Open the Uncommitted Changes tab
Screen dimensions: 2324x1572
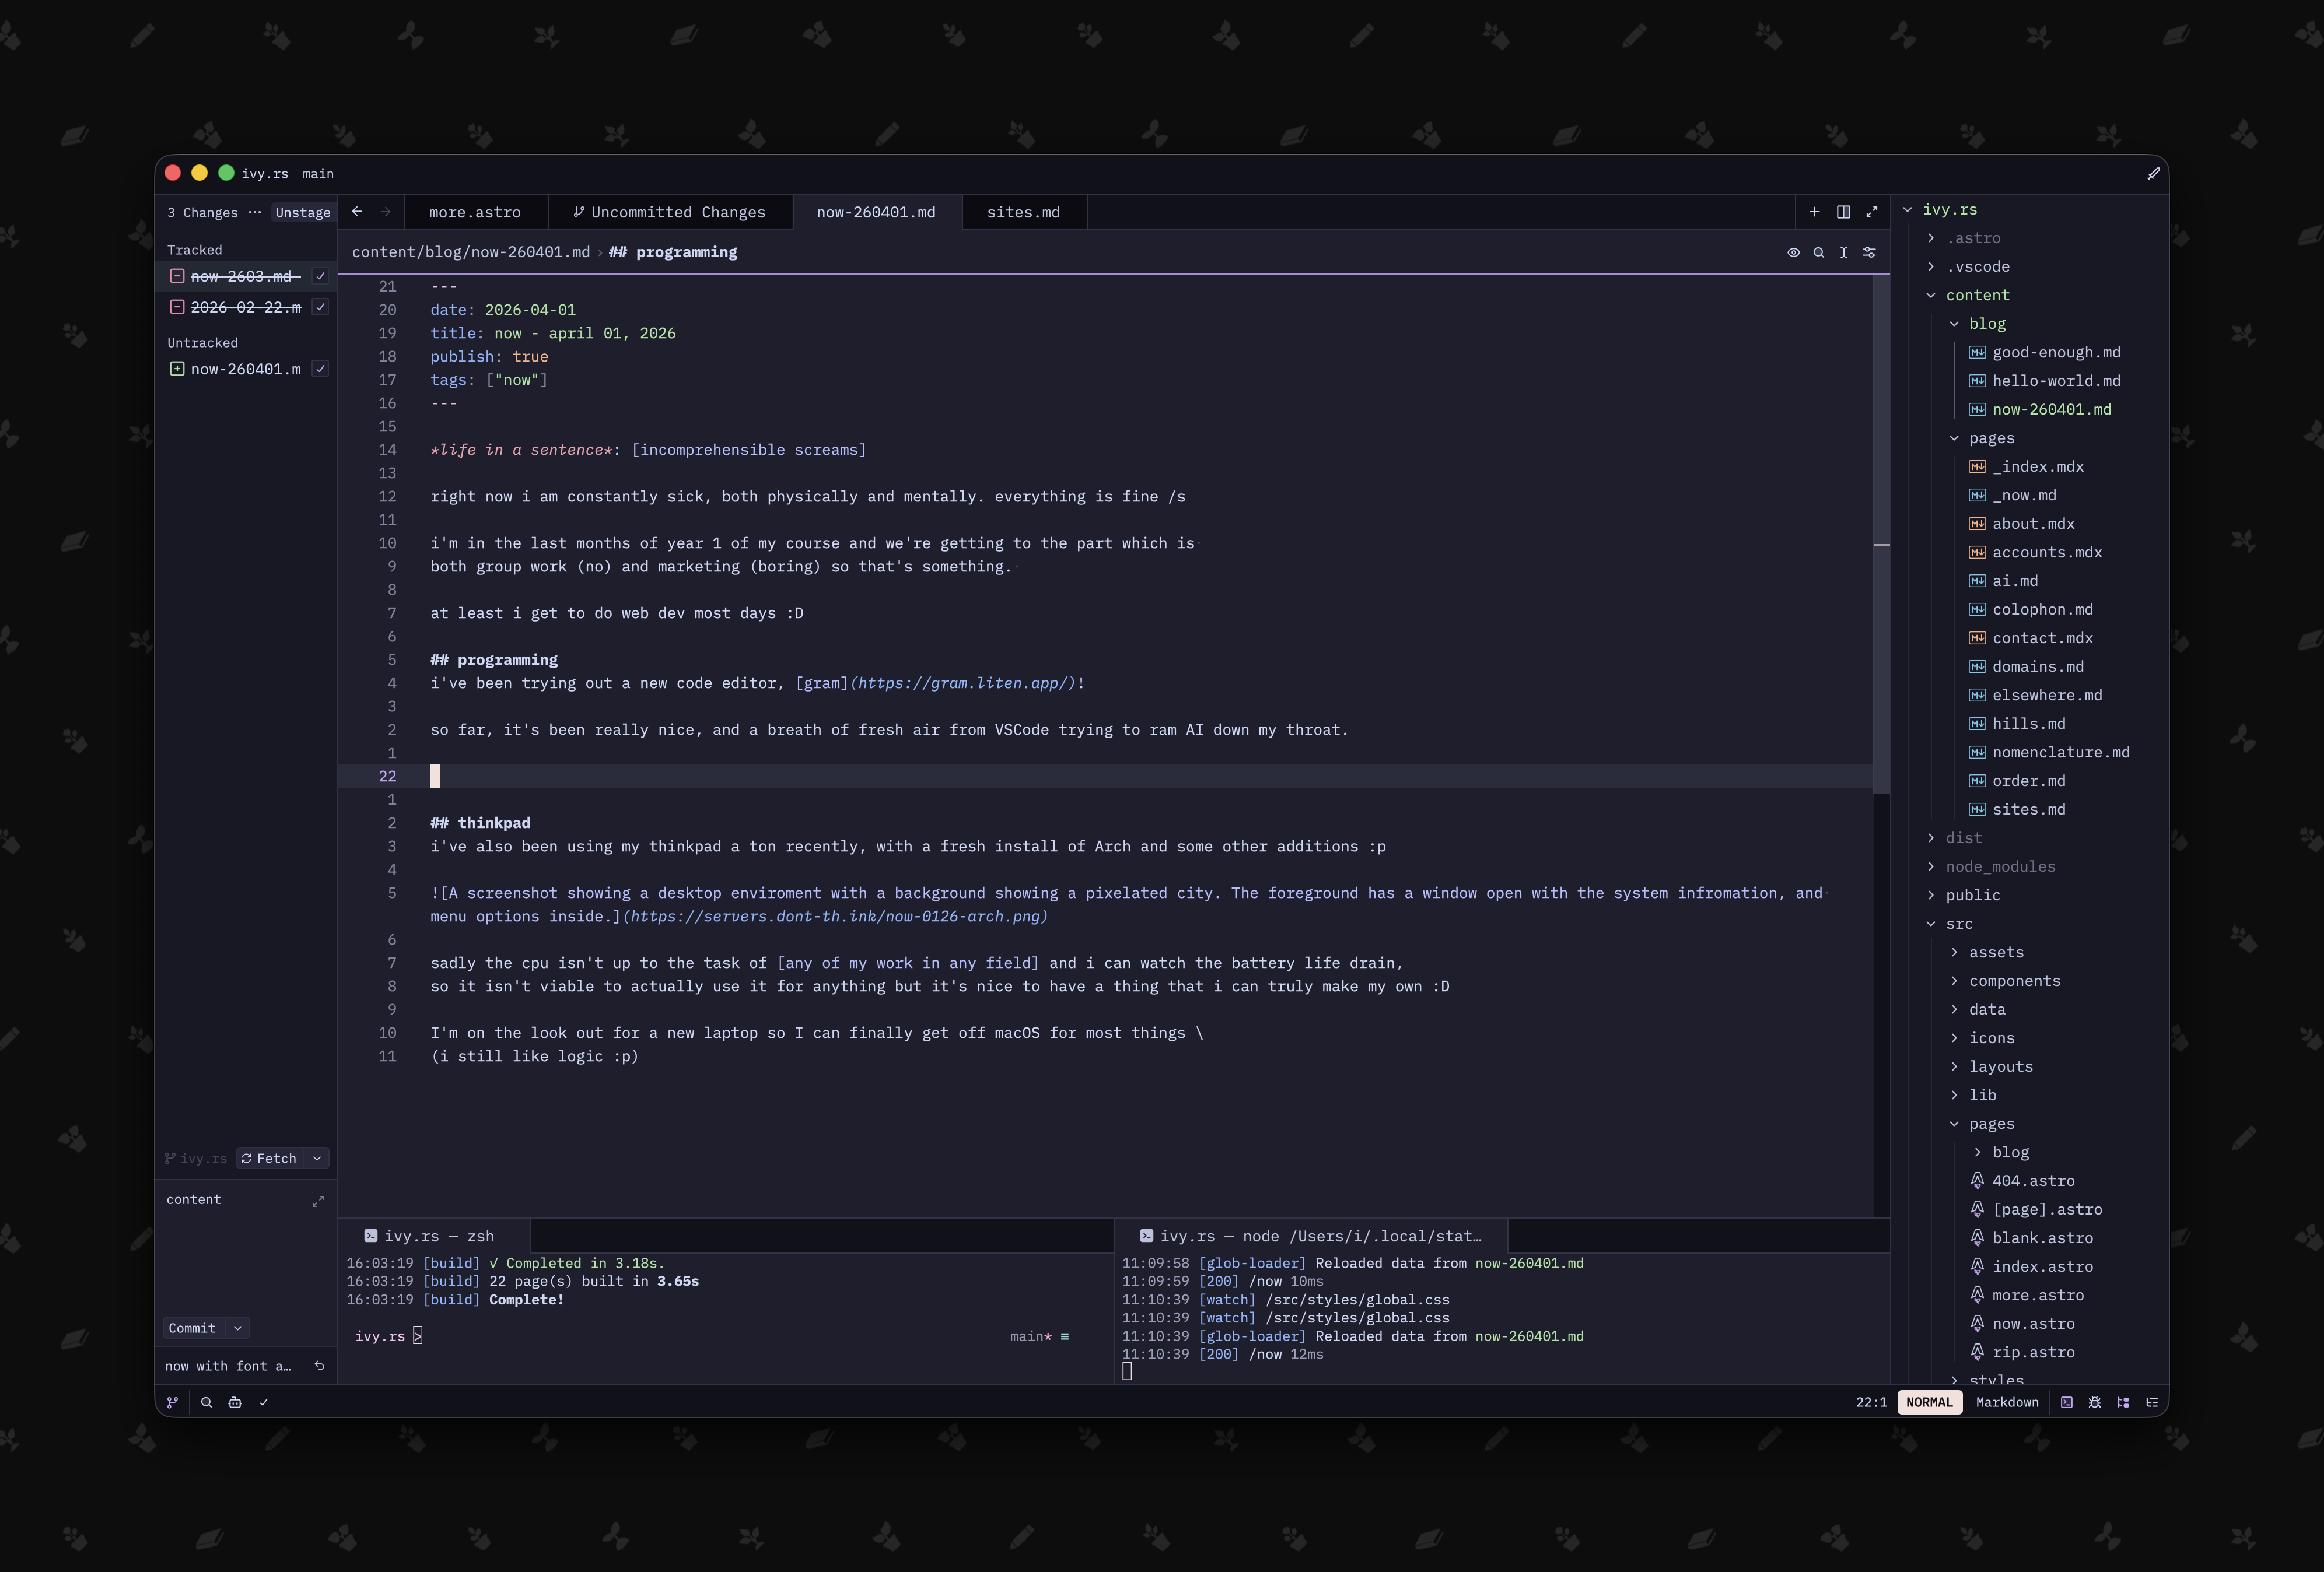(x=671, y=212)
